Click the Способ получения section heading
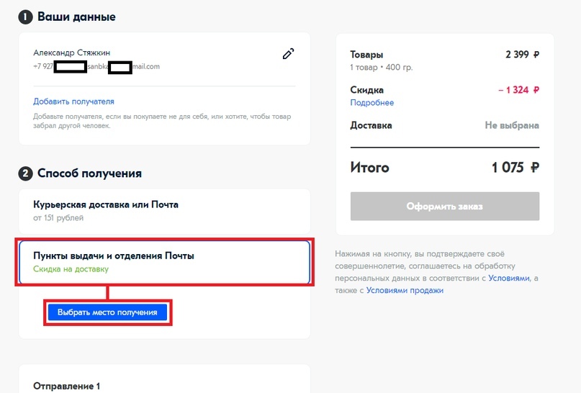This screenshot has width=581, height=393. coord(89,173)
